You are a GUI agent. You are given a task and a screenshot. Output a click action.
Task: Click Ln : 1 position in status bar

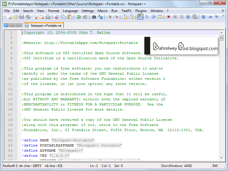coord(94,166)
